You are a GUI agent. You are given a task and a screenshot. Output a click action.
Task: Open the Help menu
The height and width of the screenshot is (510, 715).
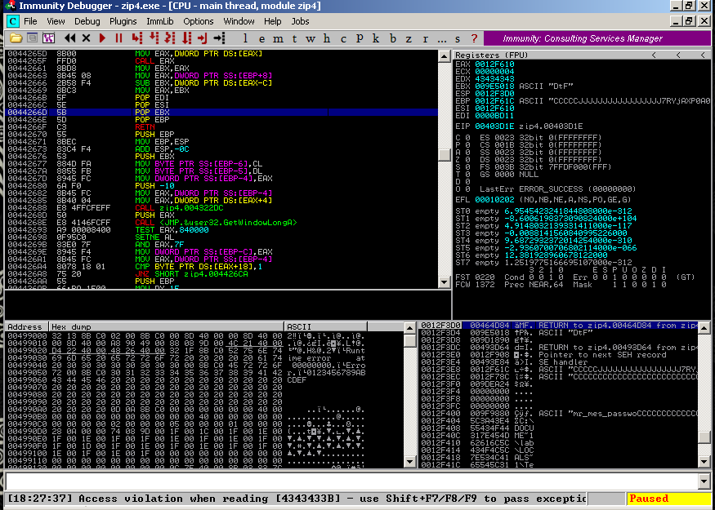pos(273,21)
